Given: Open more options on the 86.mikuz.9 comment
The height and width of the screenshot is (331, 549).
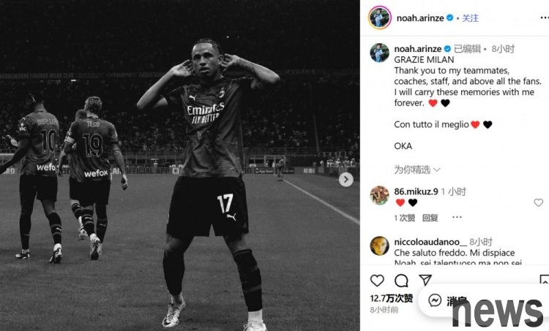Looking at the screenshot, I should (457, 217).
